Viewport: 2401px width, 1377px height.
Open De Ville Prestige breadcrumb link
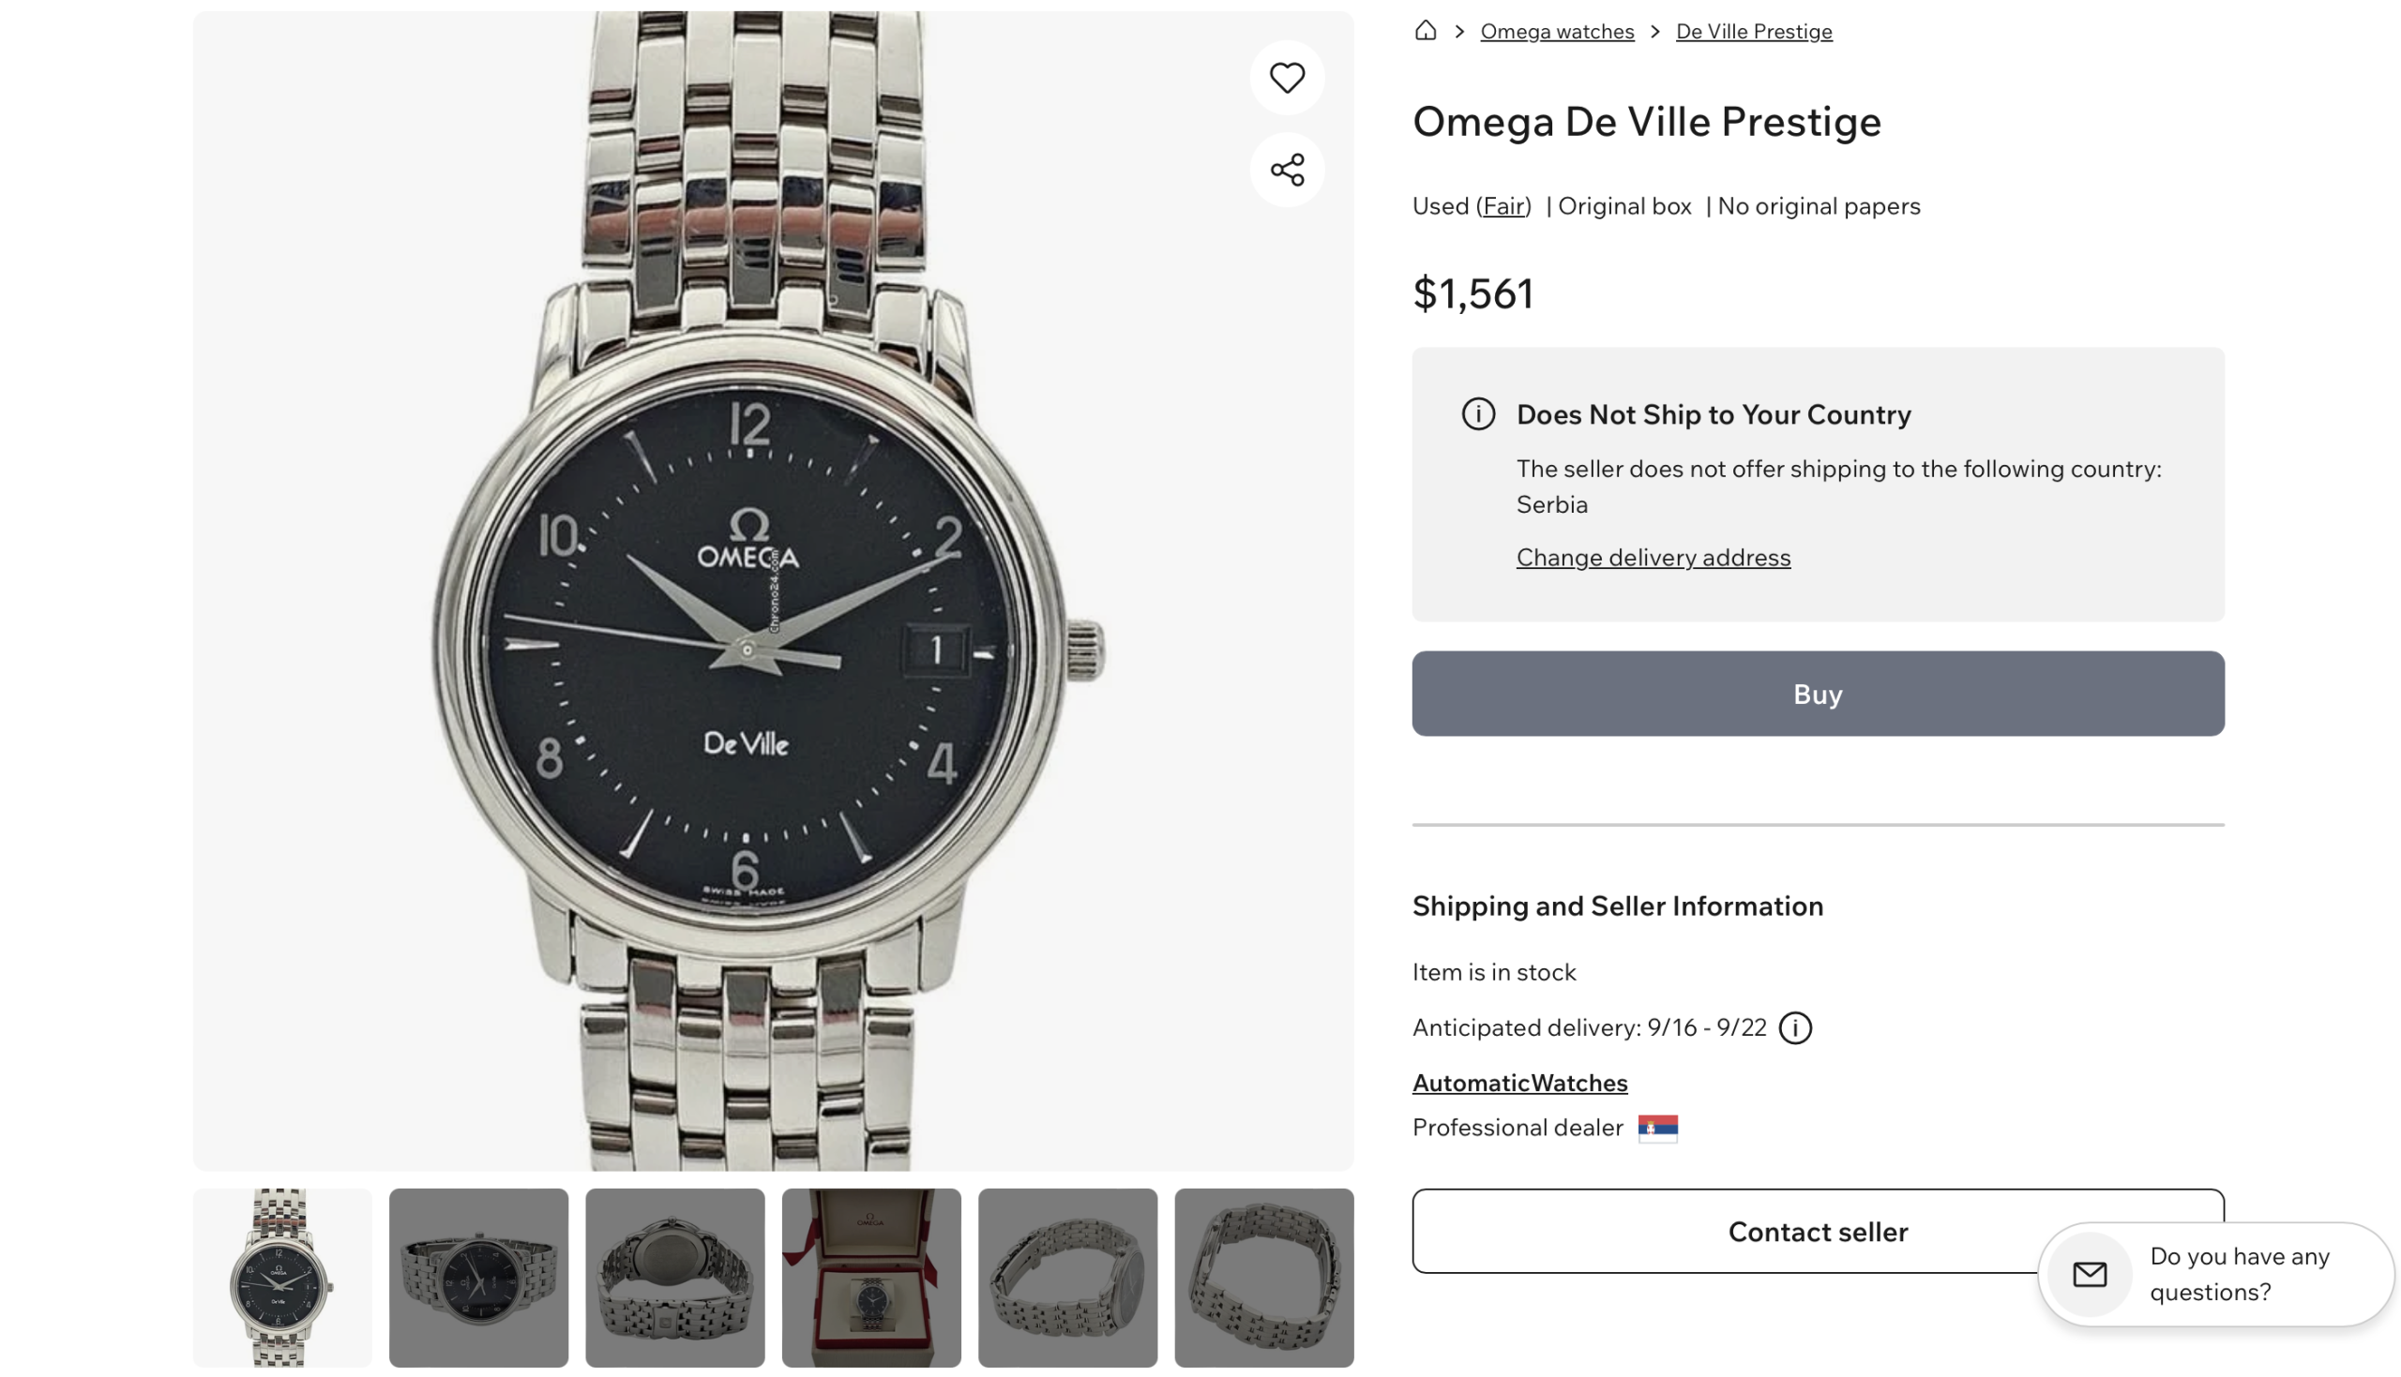(1753, 31)
